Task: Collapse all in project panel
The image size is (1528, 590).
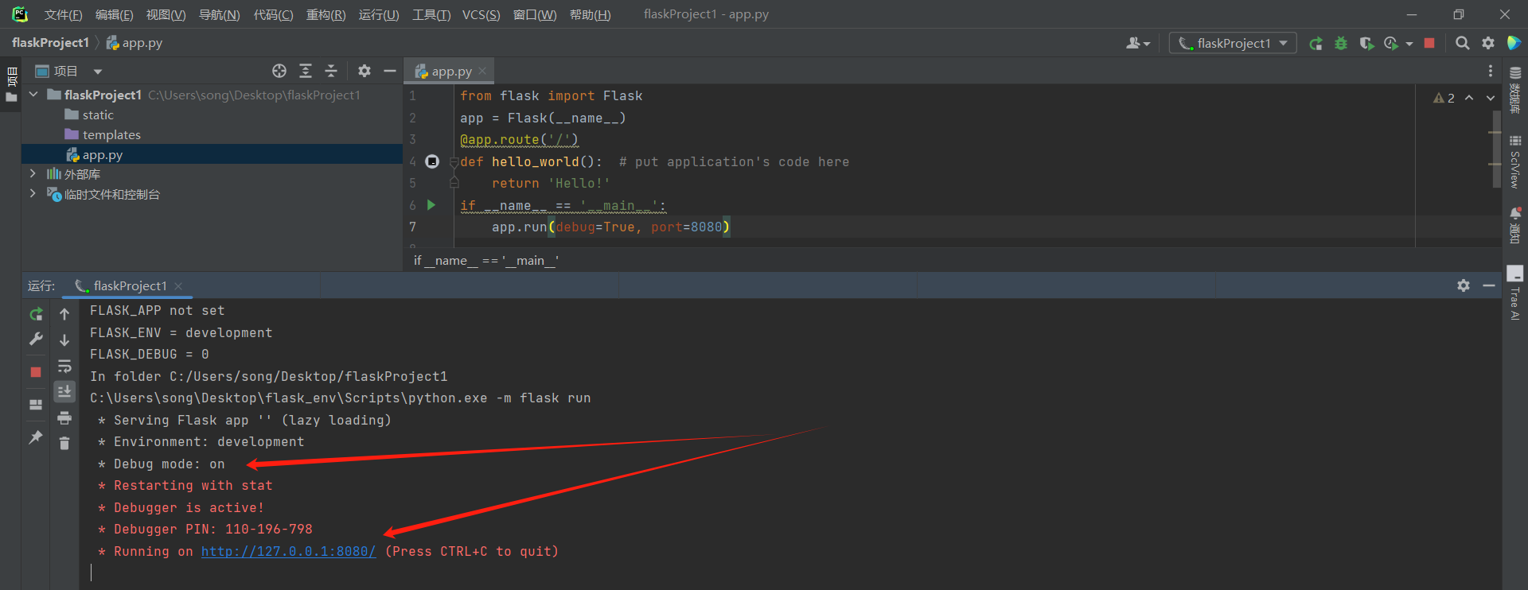Action: 331,71
